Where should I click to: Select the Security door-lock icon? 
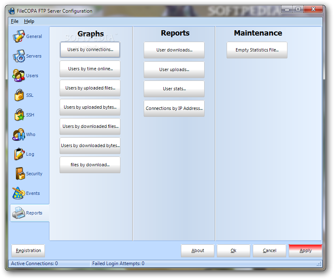20,174
